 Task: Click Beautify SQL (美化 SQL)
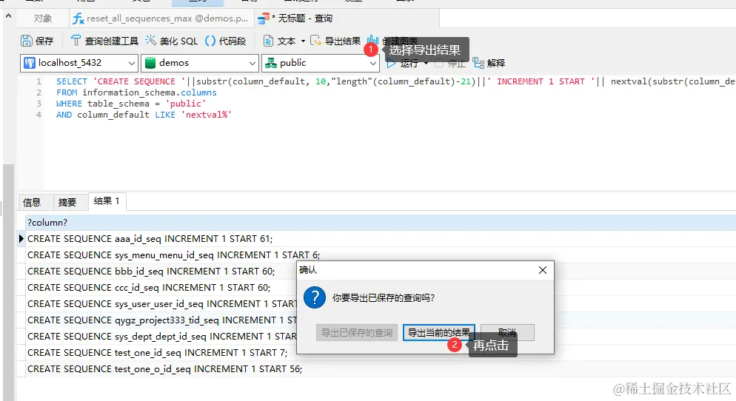[171, 41]
